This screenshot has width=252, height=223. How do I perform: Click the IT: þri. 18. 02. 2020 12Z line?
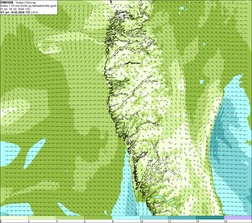[15, 9]
